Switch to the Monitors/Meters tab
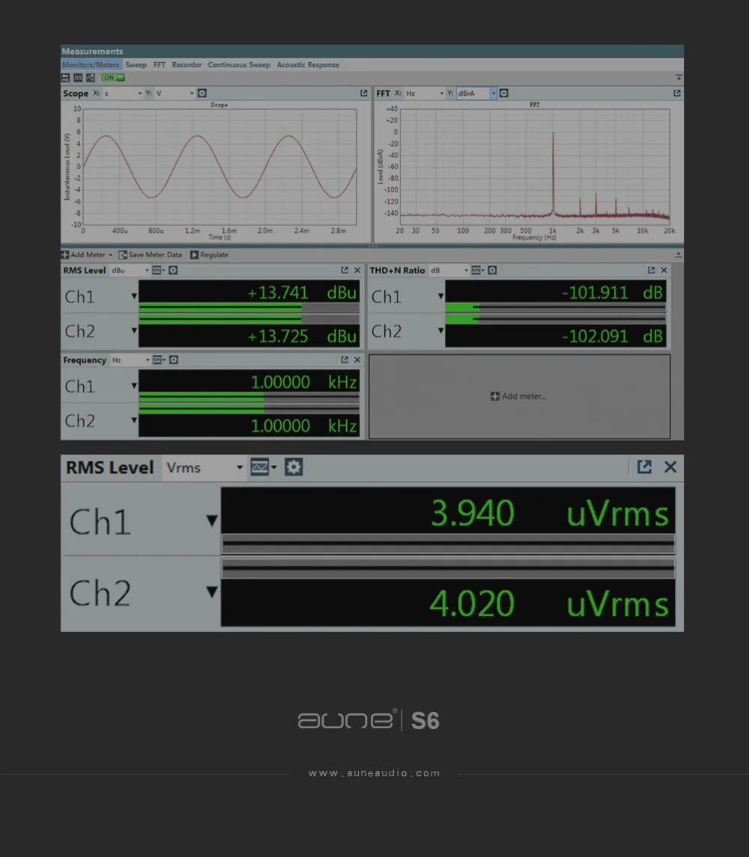 click(91, 64)
